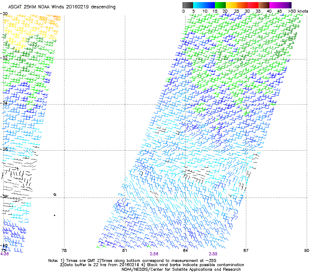310x272 pixels.
Task: Click the dark purple 45–50 knots legend segment
Action: [x=286, y=5]
